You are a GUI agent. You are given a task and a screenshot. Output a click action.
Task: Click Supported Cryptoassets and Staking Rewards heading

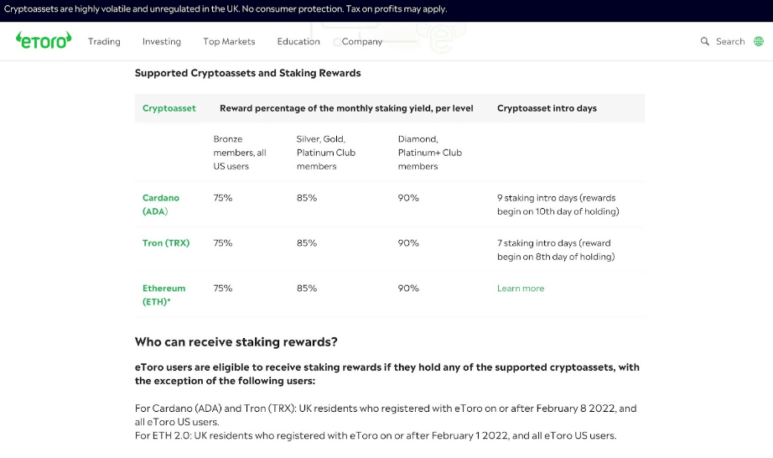[247, 73]
